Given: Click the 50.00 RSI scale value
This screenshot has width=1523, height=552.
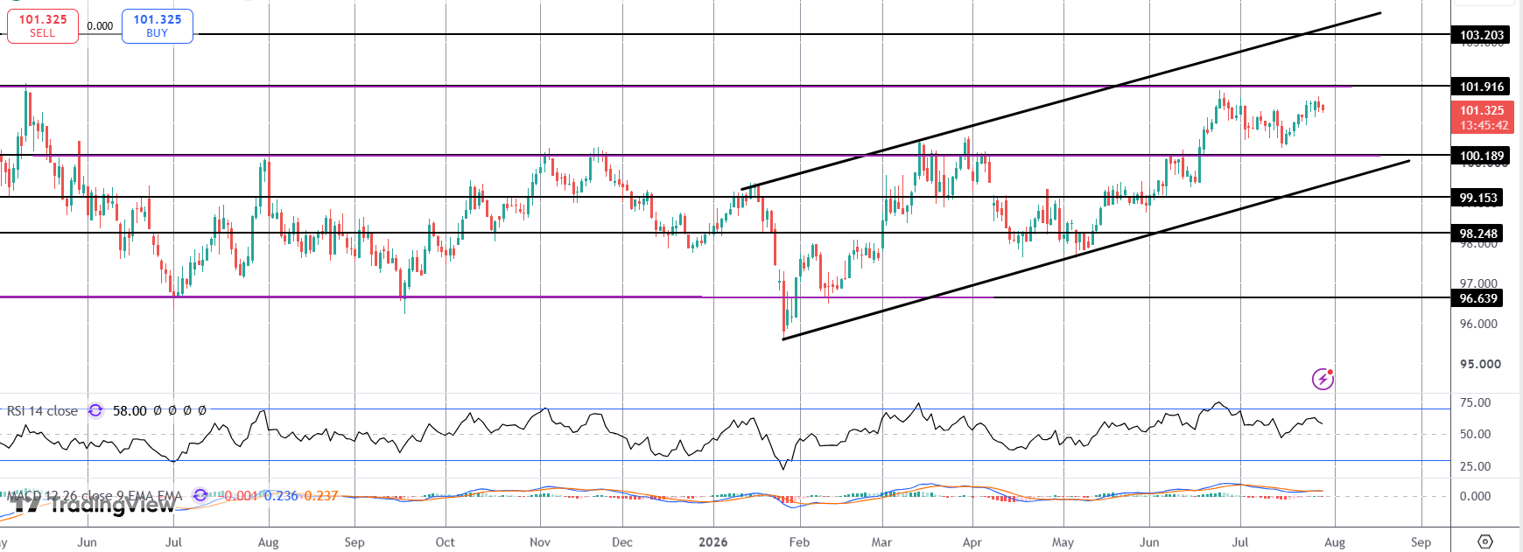Looking at the screenshot, I should (x=1476, y=434).
